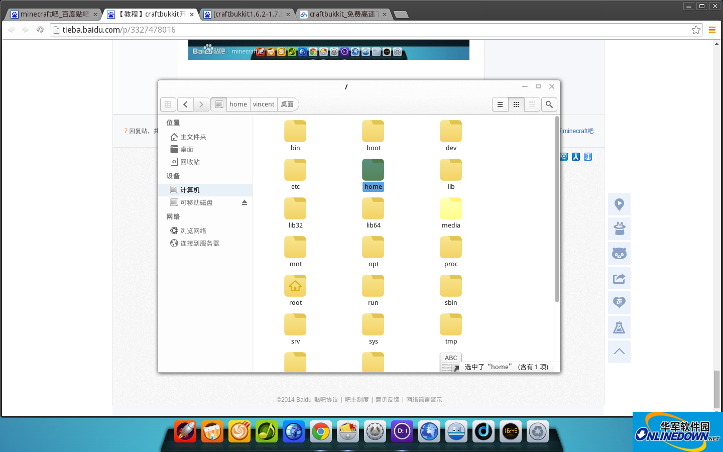Click "vincent" in the breadcrumb path

(263, 104)
